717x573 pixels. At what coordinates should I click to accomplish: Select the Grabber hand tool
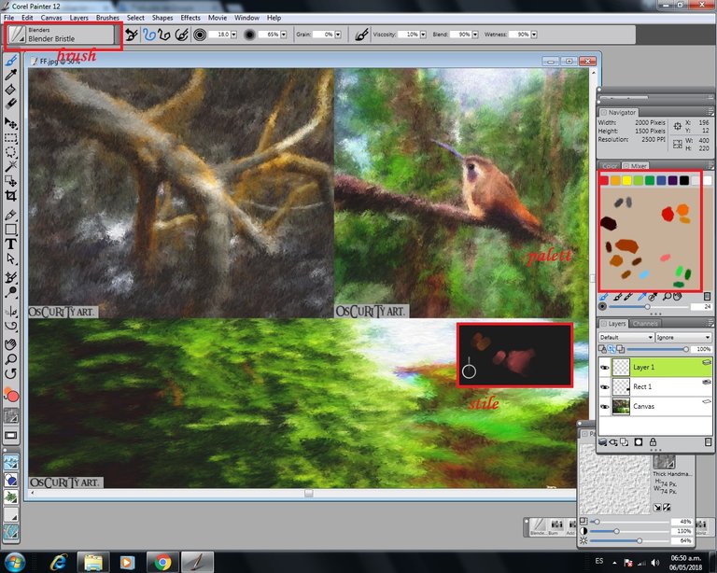[x=11, y=343]
